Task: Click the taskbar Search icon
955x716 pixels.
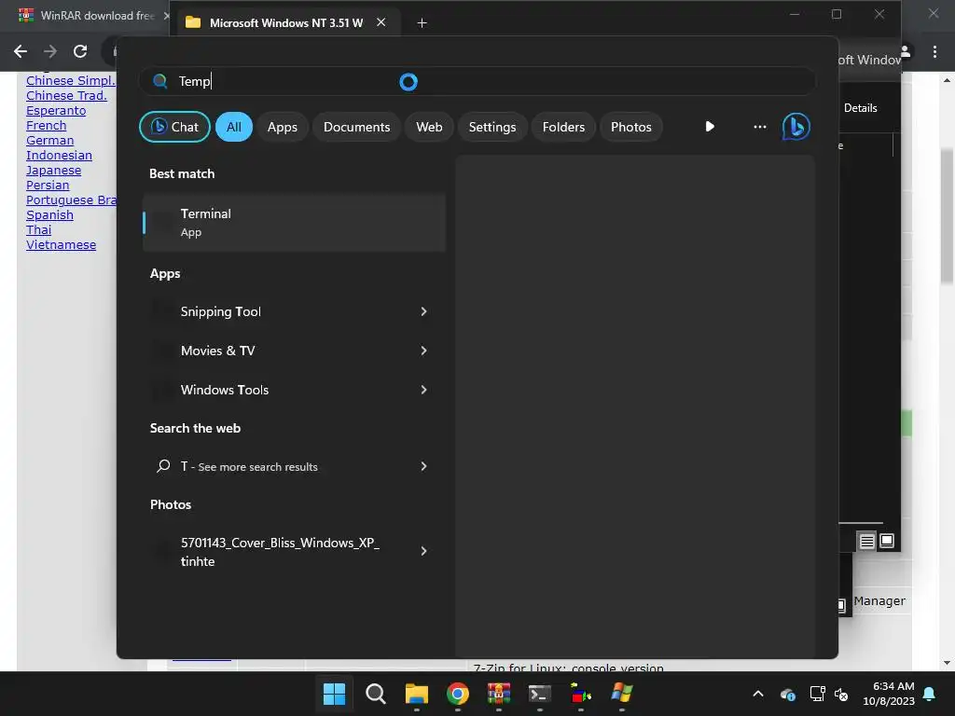Action: (x=375, y=694)
